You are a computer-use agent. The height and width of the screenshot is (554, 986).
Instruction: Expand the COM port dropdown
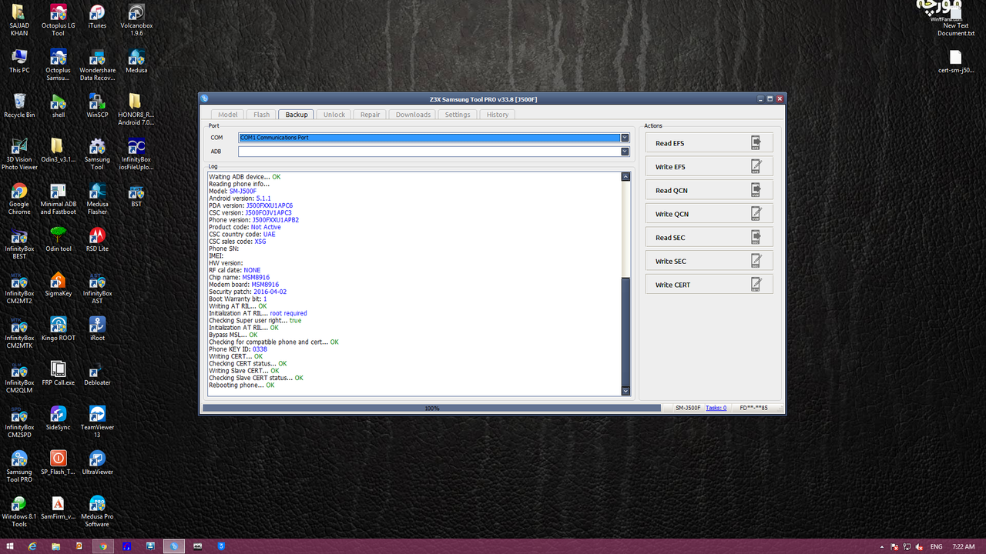pyautogui.click(x=625, y=138)
